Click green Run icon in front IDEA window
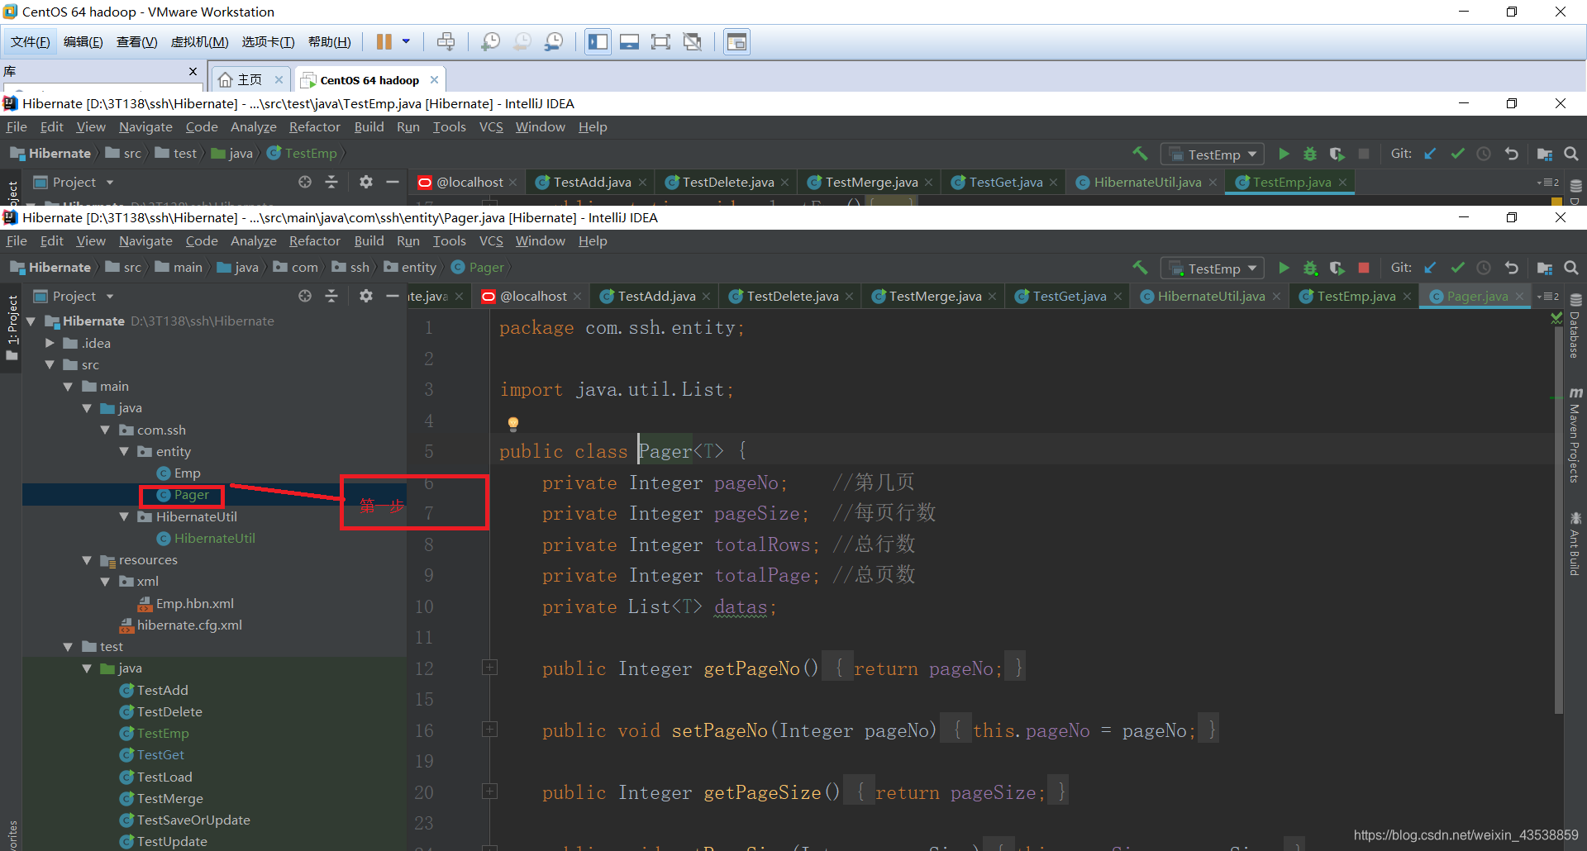The height and width of the screenshot is (851, 1587). [x=1284, y=268]
